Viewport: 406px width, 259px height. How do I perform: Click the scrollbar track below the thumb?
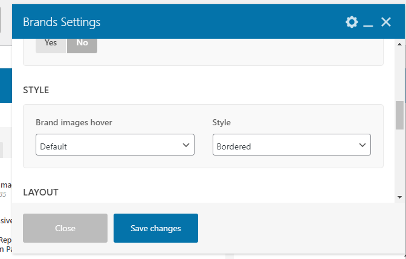point(399,163)
